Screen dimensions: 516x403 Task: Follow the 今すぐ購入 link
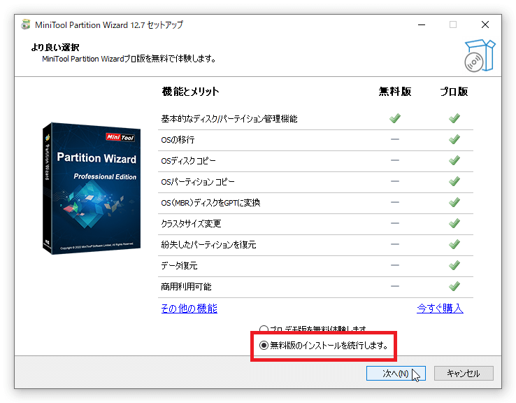tap(440, 309)
